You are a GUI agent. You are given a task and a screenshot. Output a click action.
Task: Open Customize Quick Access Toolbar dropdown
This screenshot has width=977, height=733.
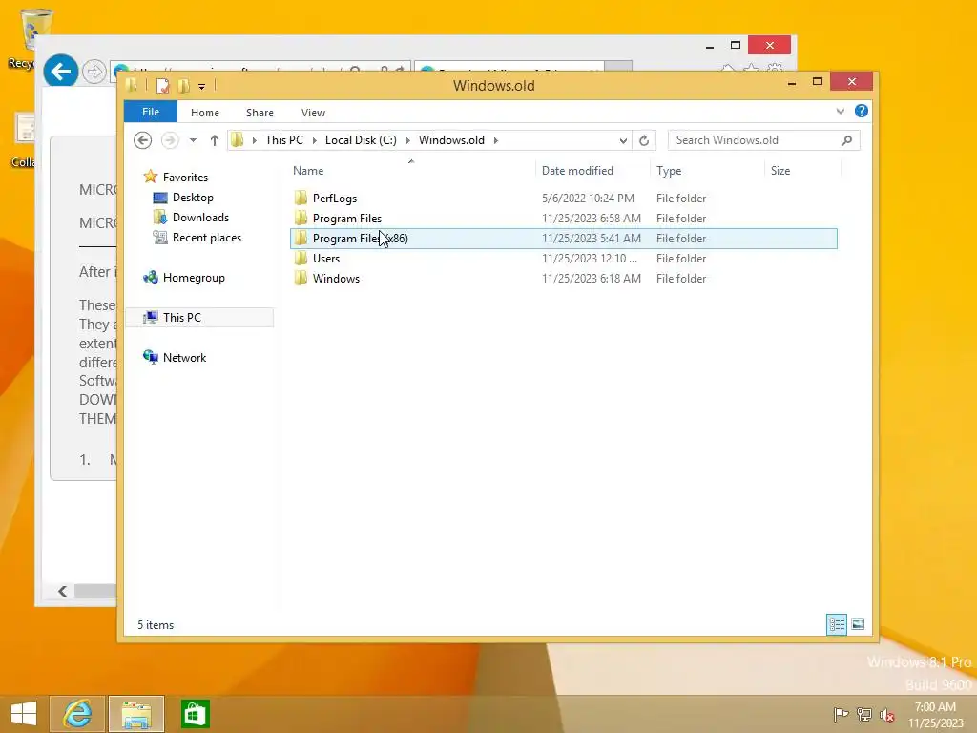click(202, 87)
